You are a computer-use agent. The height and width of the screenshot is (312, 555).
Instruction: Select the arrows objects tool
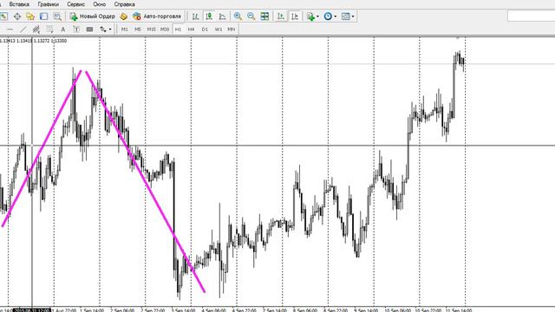[103, 29]
